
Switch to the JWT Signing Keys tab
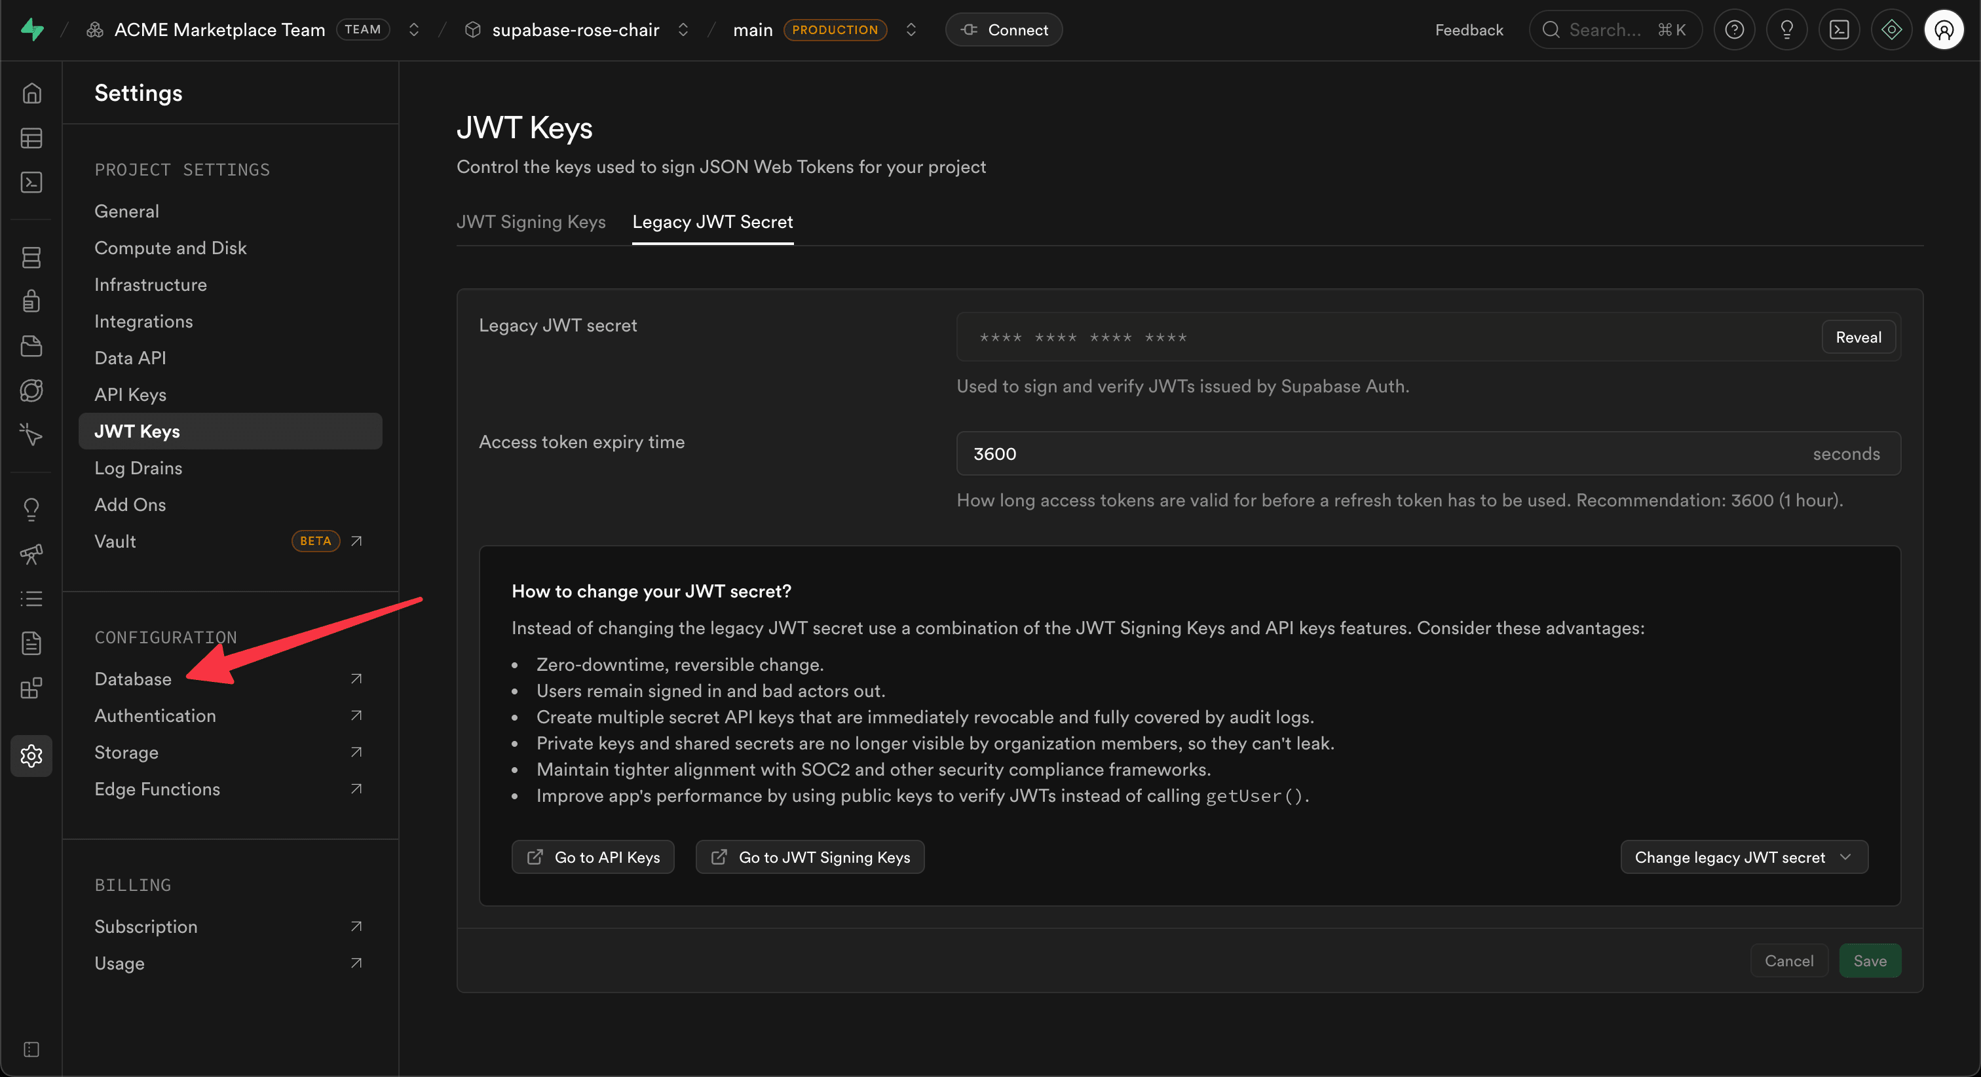531,222
